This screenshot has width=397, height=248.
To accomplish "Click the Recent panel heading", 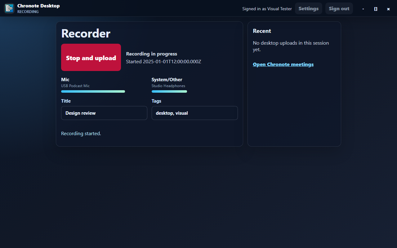I will click(262, 31).
